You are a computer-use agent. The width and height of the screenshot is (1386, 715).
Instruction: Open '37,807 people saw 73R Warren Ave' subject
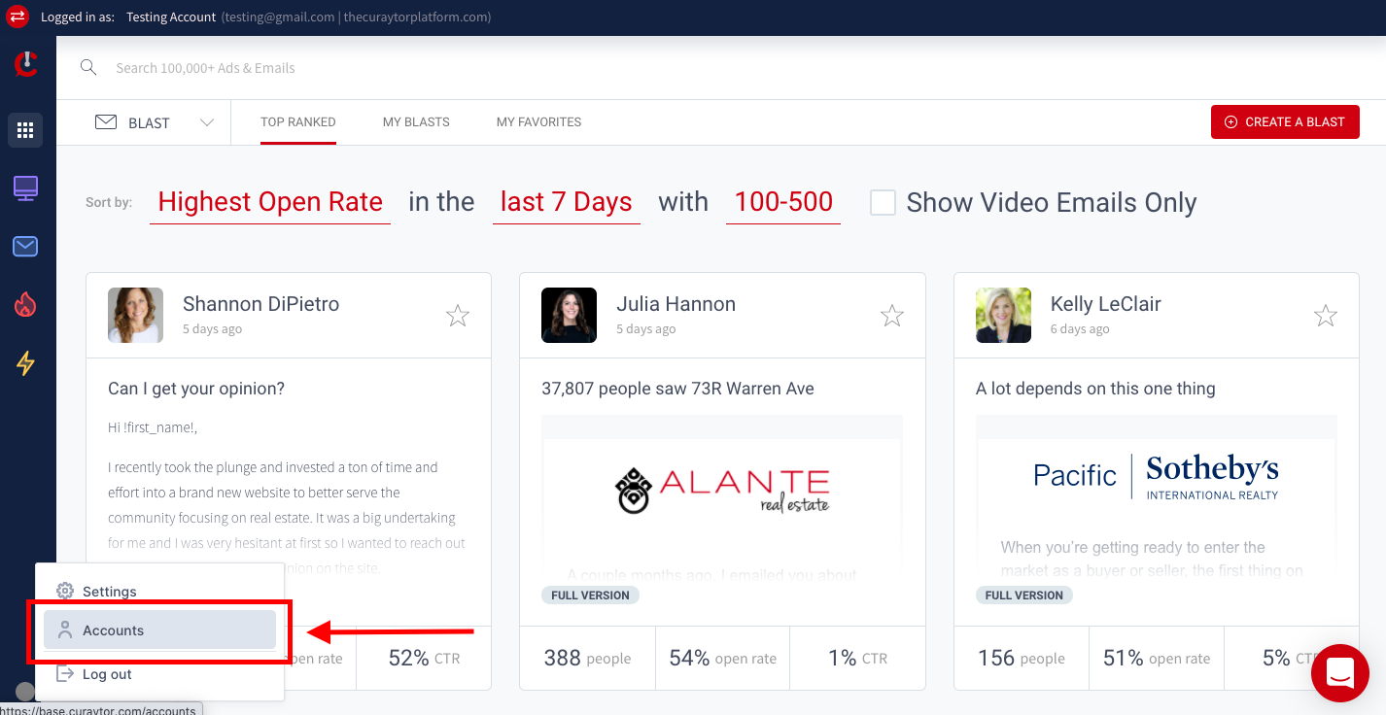coord(677,389)
